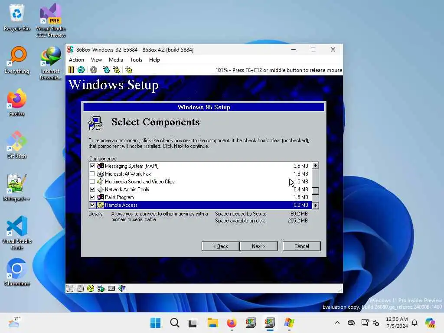Screen dimensions: 444x333
Task: Open the weather widget showing 71°
Action: pyautogui.click(x=14, y=322)
